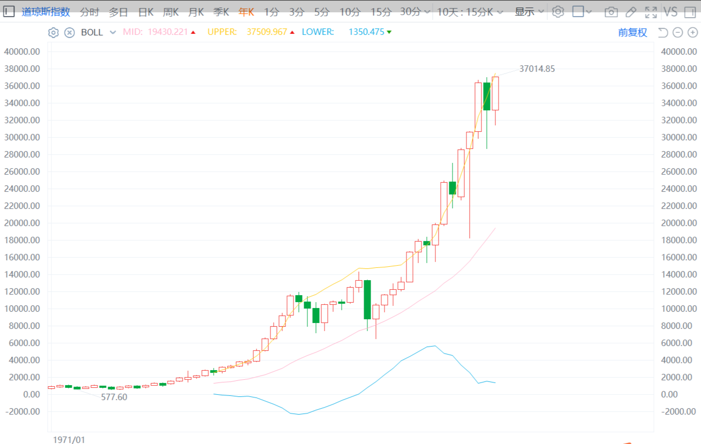Expand the 10天:15分K dropdown
This screenshot has width=701, height=444.
470,11
